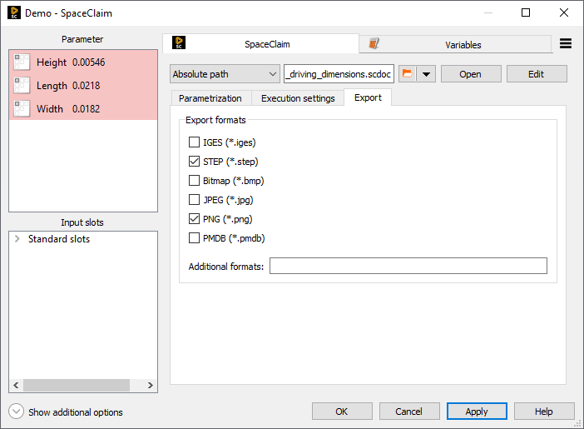Click the Variables calculator icon
The image size is (584, 429).
click(x=374, y=43)
